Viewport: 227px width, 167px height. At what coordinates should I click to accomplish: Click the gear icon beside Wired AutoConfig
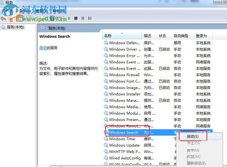(106, 158)
